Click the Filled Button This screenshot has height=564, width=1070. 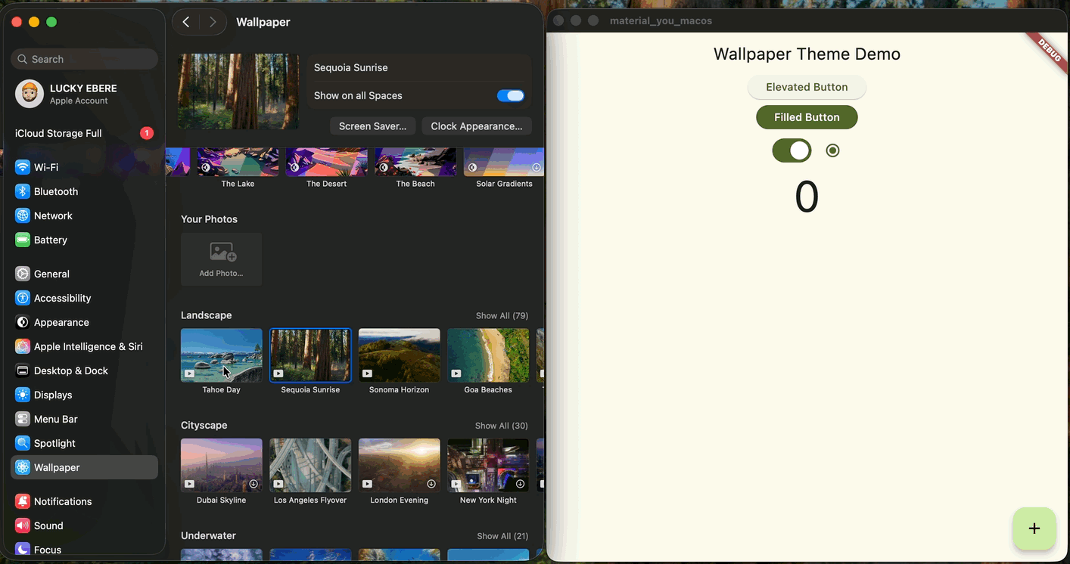807,117
